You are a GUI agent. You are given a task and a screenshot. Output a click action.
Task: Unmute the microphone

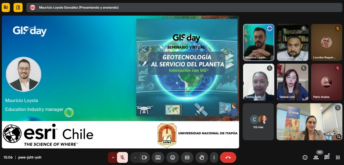pyautogui.click(x=122, y=158)
